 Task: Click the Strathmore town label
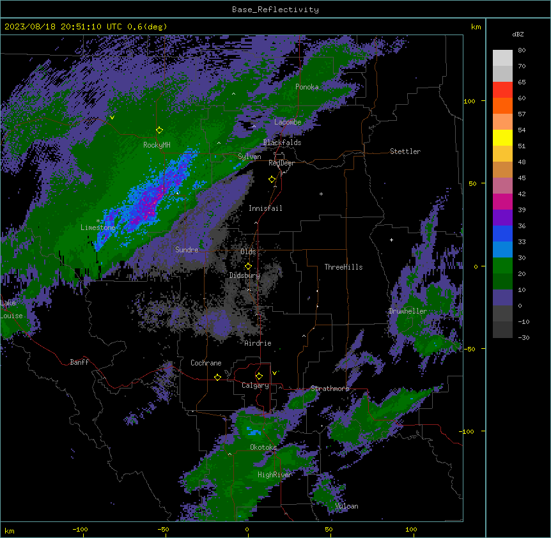tap(330, 388)
